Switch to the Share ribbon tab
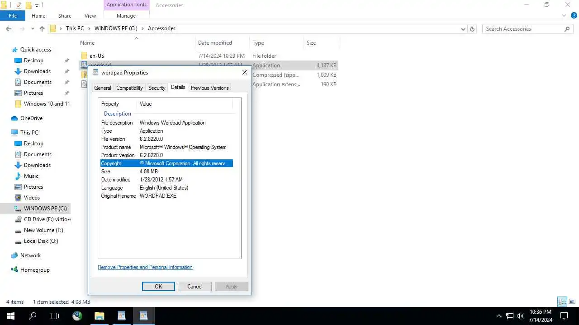 tap(65, 16)
